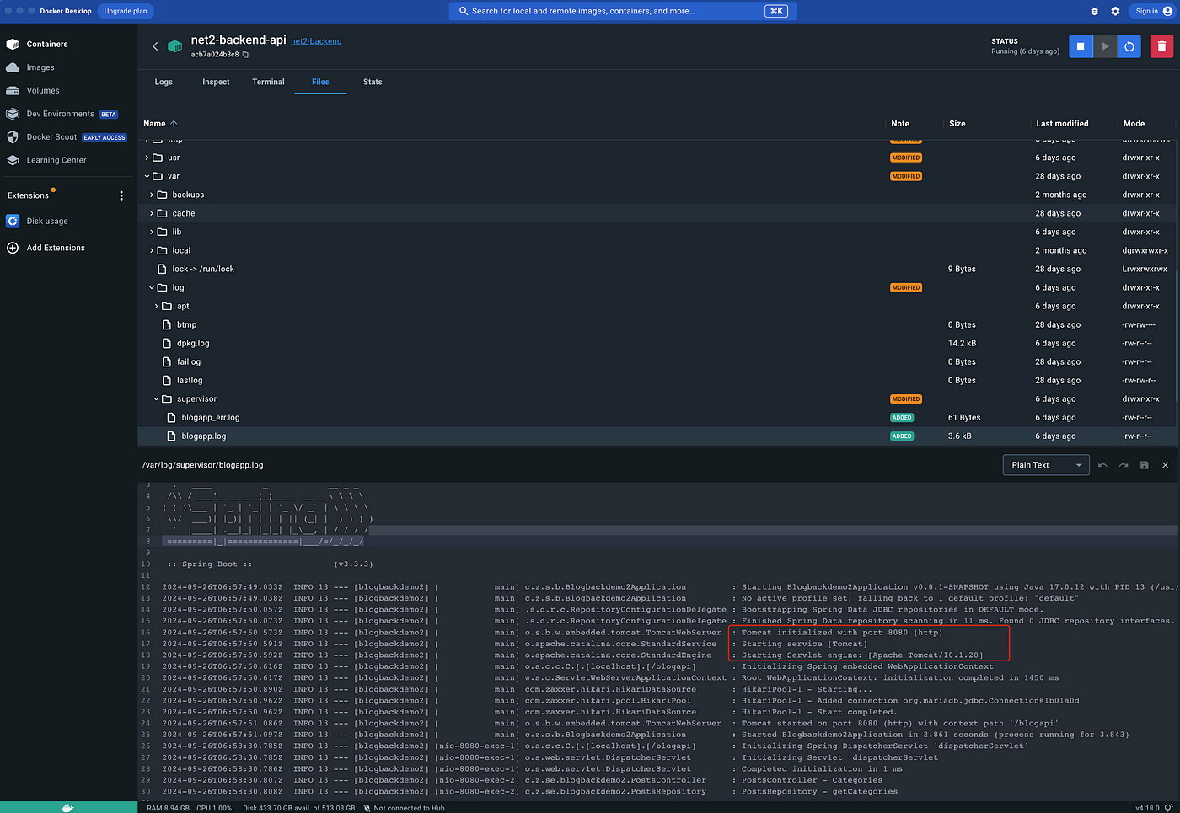The height and width of the screenshot is (813, 1180).
Task: Switch to the Logs tab
Action: [x=164, y=82]
